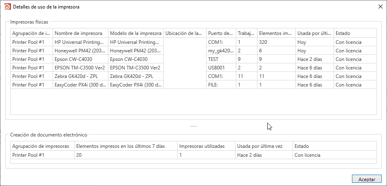Click the my_gk420 port cell
The width and height of the screenshot is (387, 186).
click(221, 51)
